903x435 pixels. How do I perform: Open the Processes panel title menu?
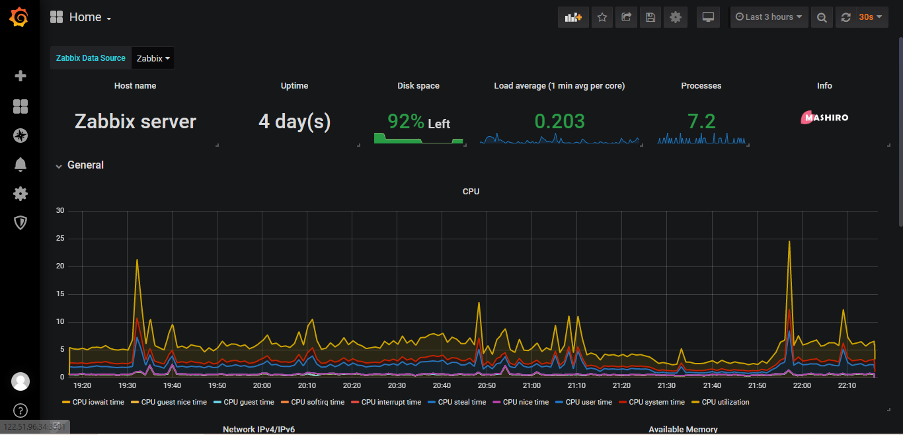701,86
